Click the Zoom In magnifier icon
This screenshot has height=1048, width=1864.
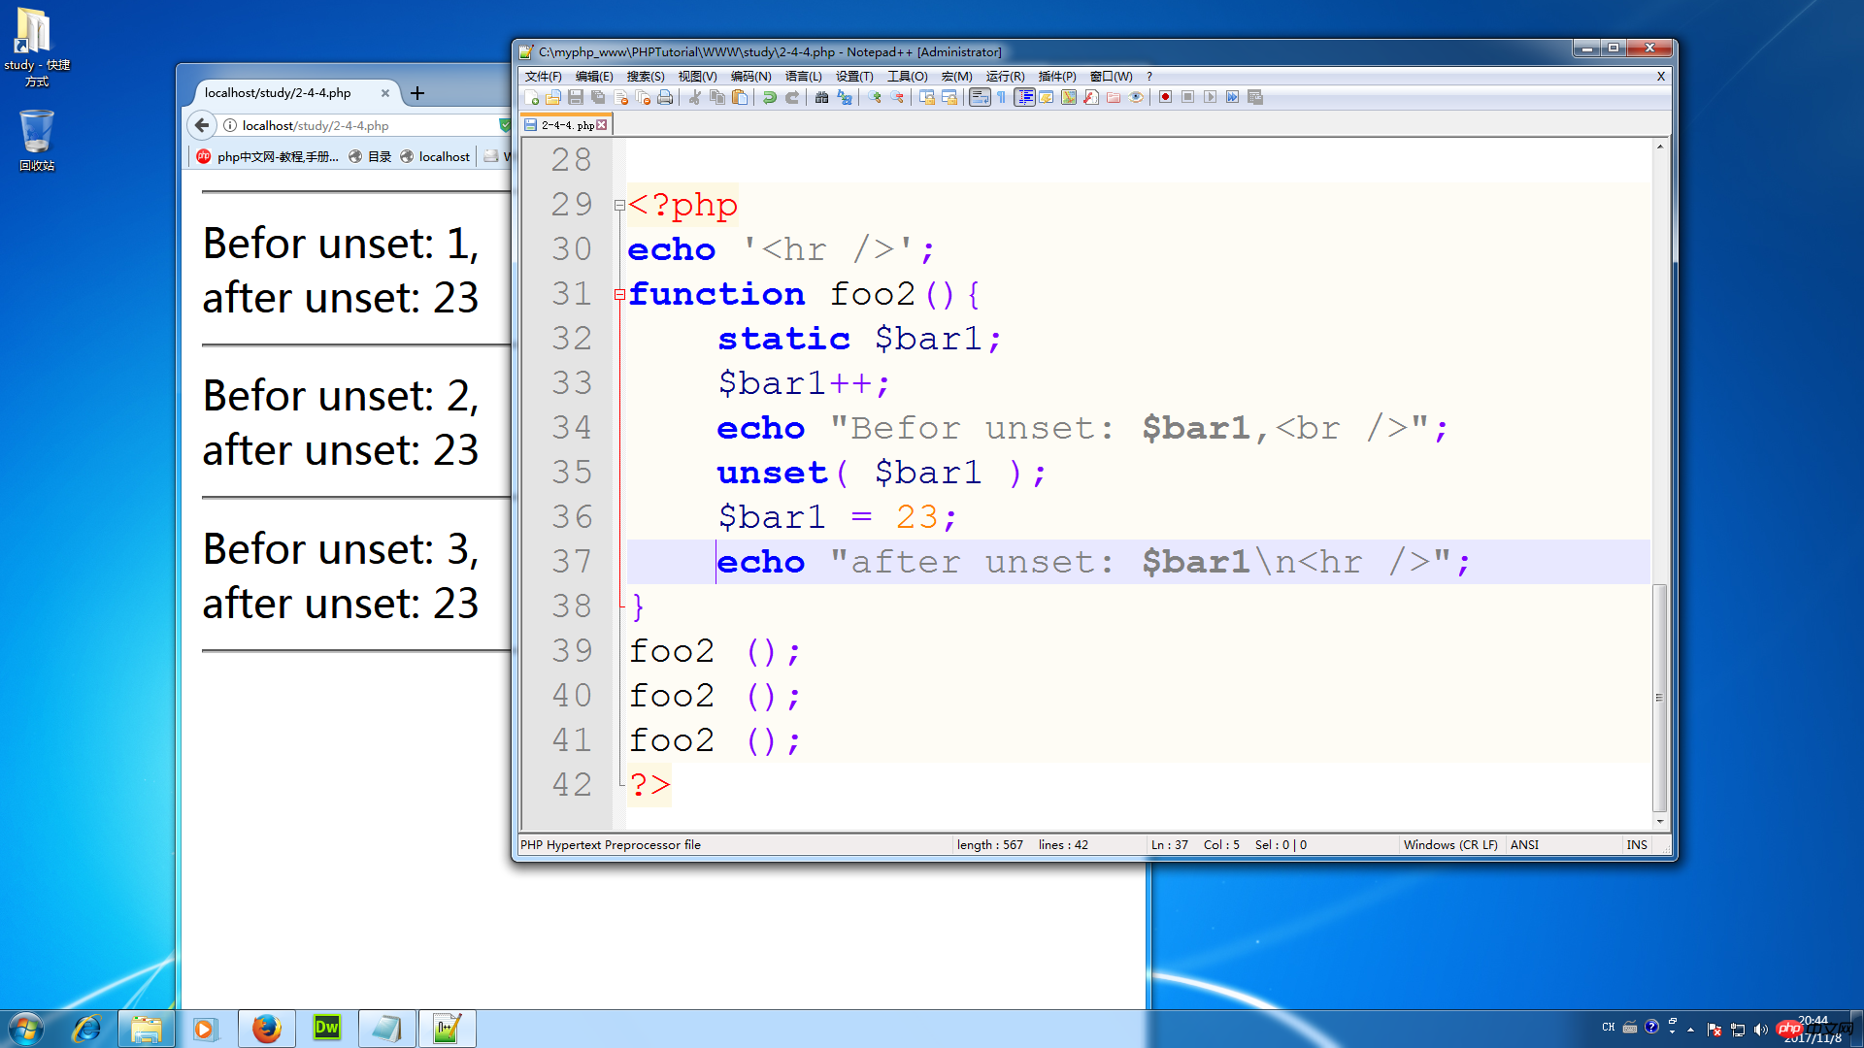tap(875, 97)
